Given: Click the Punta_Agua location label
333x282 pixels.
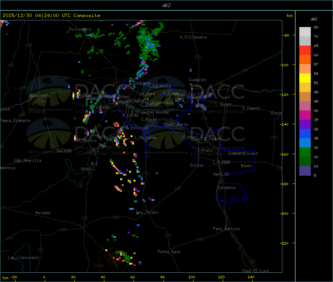Looking at the screenshot, I should point(169,252).
